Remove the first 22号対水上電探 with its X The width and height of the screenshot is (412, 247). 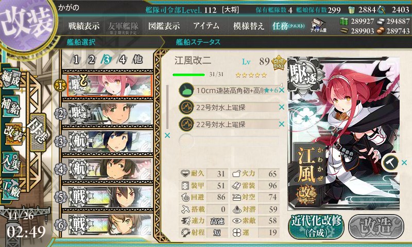pos(281,107)
